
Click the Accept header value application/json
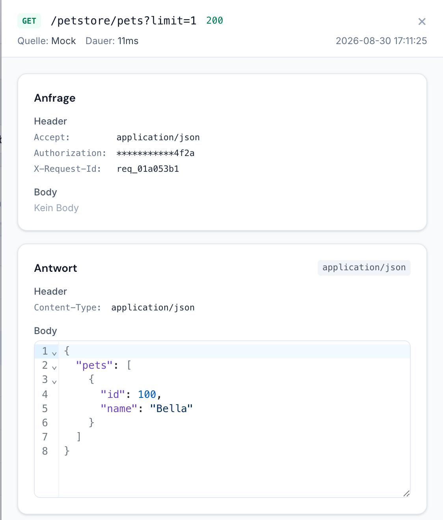coord(158,137)
